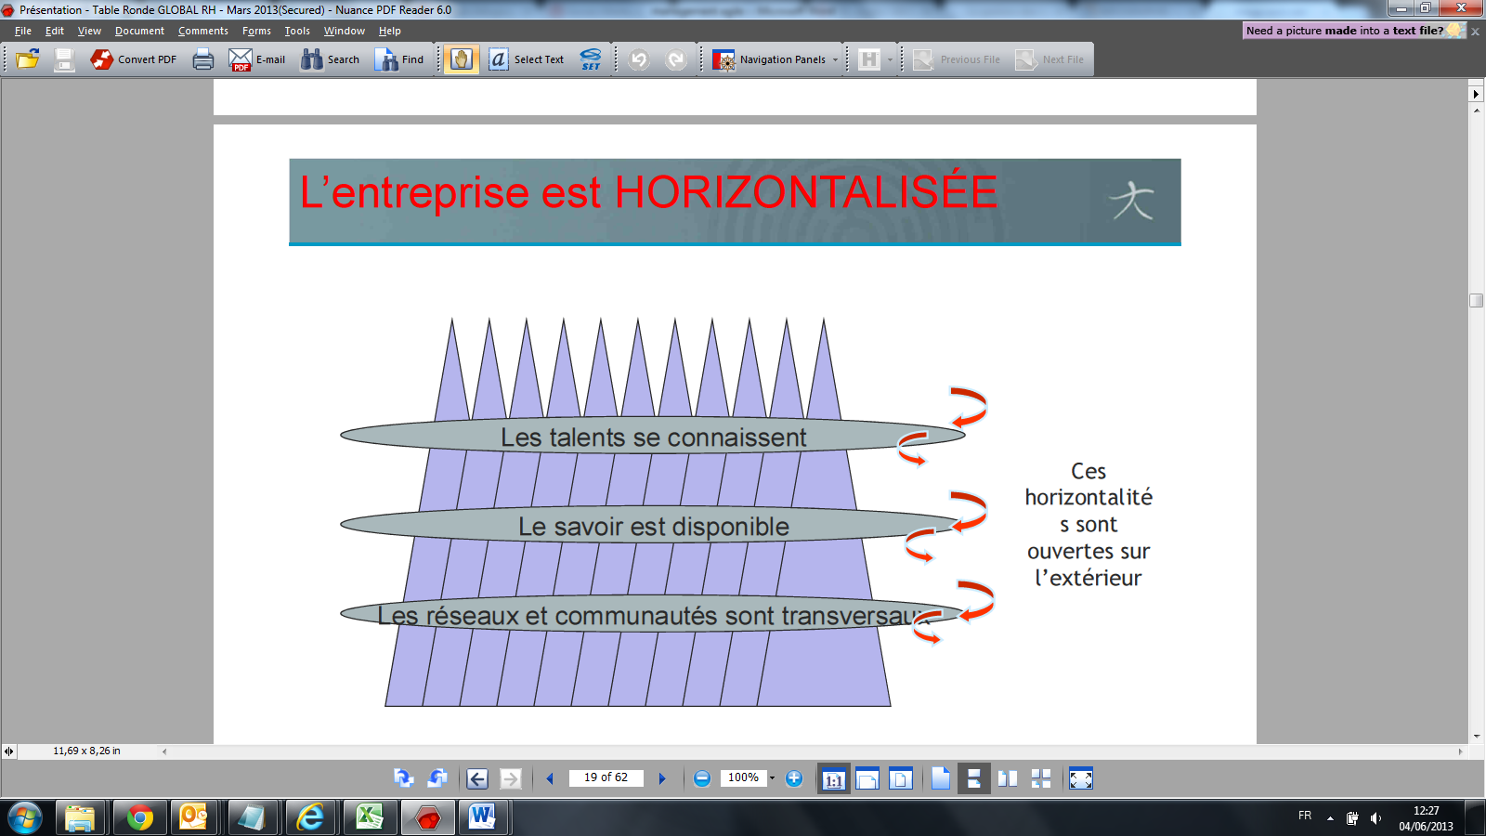This screenshot has width=1486, height=836.
Task: Select Fit Width view
Action: point(867,778)
